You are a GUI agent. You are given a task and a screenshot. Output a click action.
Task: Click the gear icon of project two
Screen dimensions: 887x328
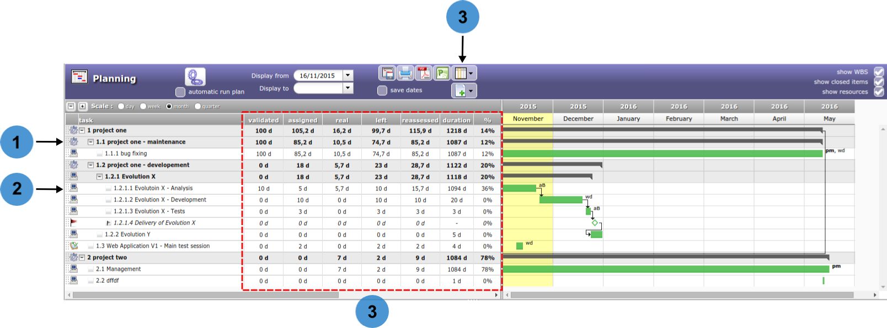click(73, 258)
